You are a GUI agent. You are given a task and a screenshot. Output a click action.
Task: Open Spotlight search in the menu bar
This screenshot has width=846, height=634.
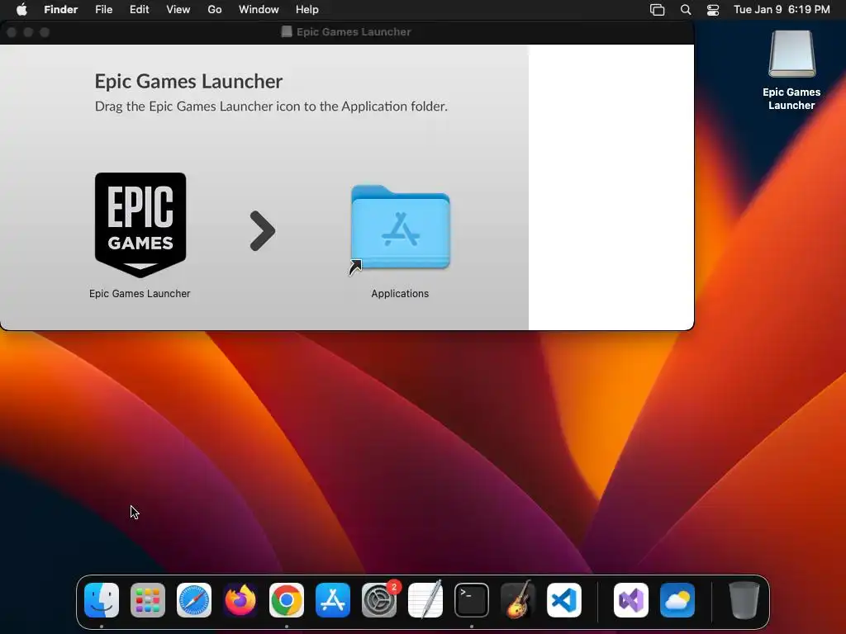pos(686,10)
